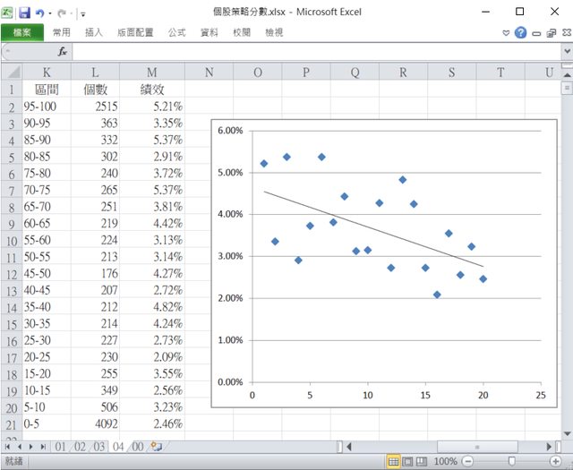The height and width of the screenshot is (470, 573).
Task: Click the zoom slider handle
Action: (511, 461)
